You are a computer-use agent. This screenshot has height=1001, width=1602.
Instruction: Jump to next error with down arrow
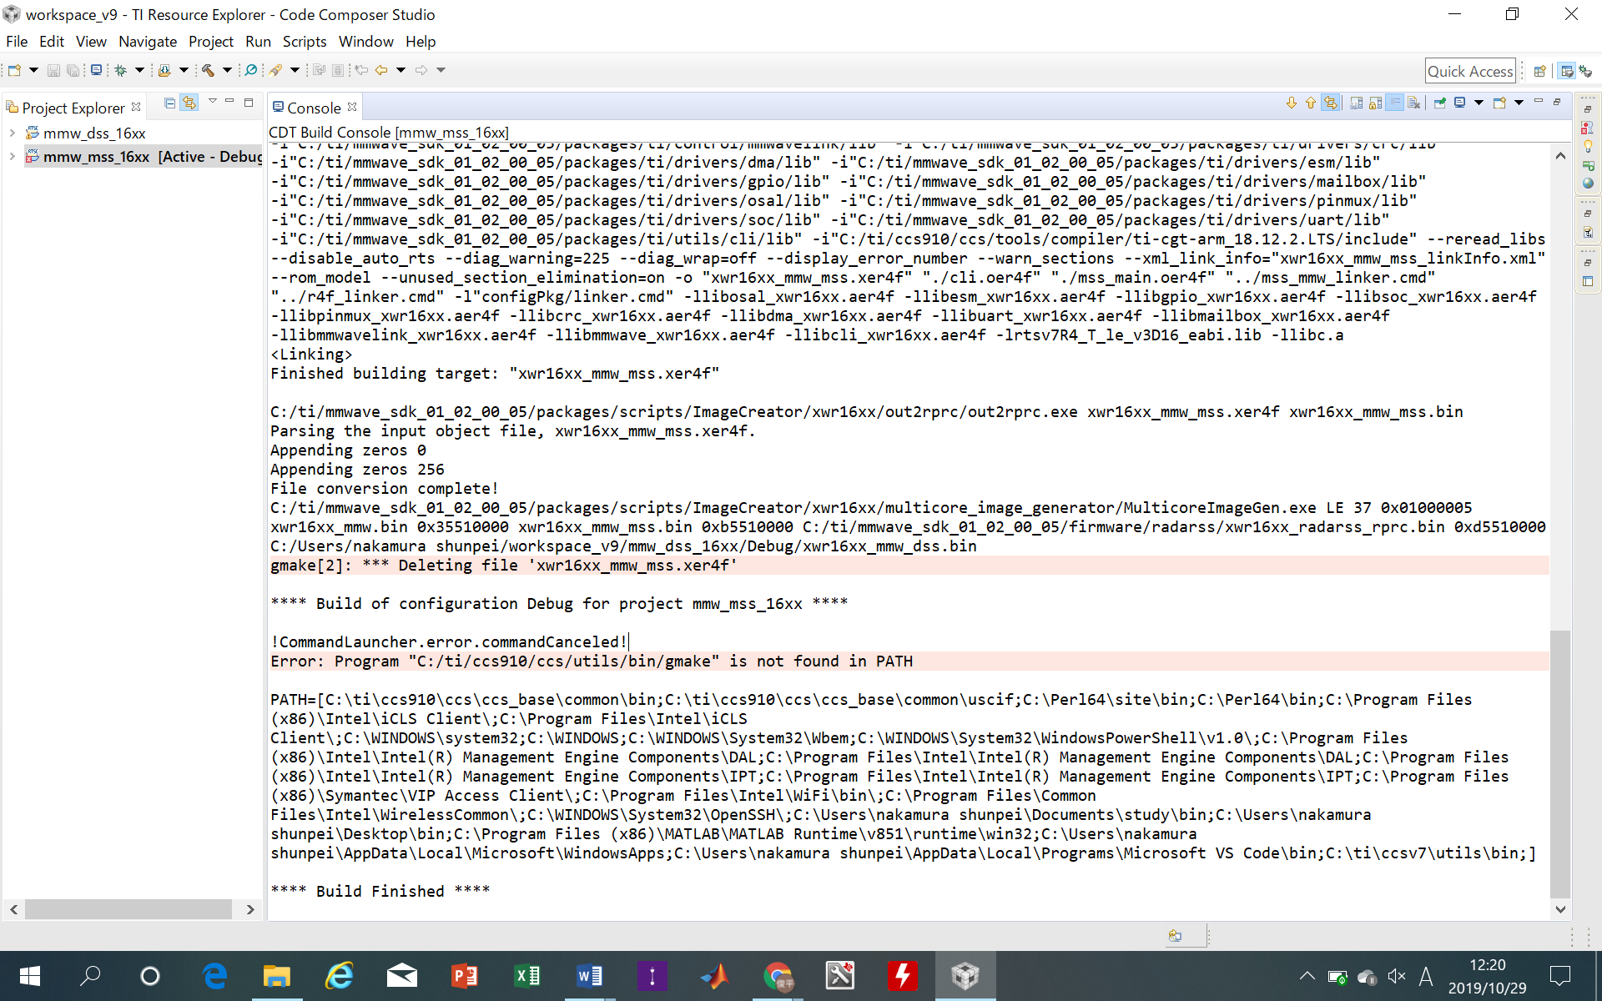coord(1292,103)
